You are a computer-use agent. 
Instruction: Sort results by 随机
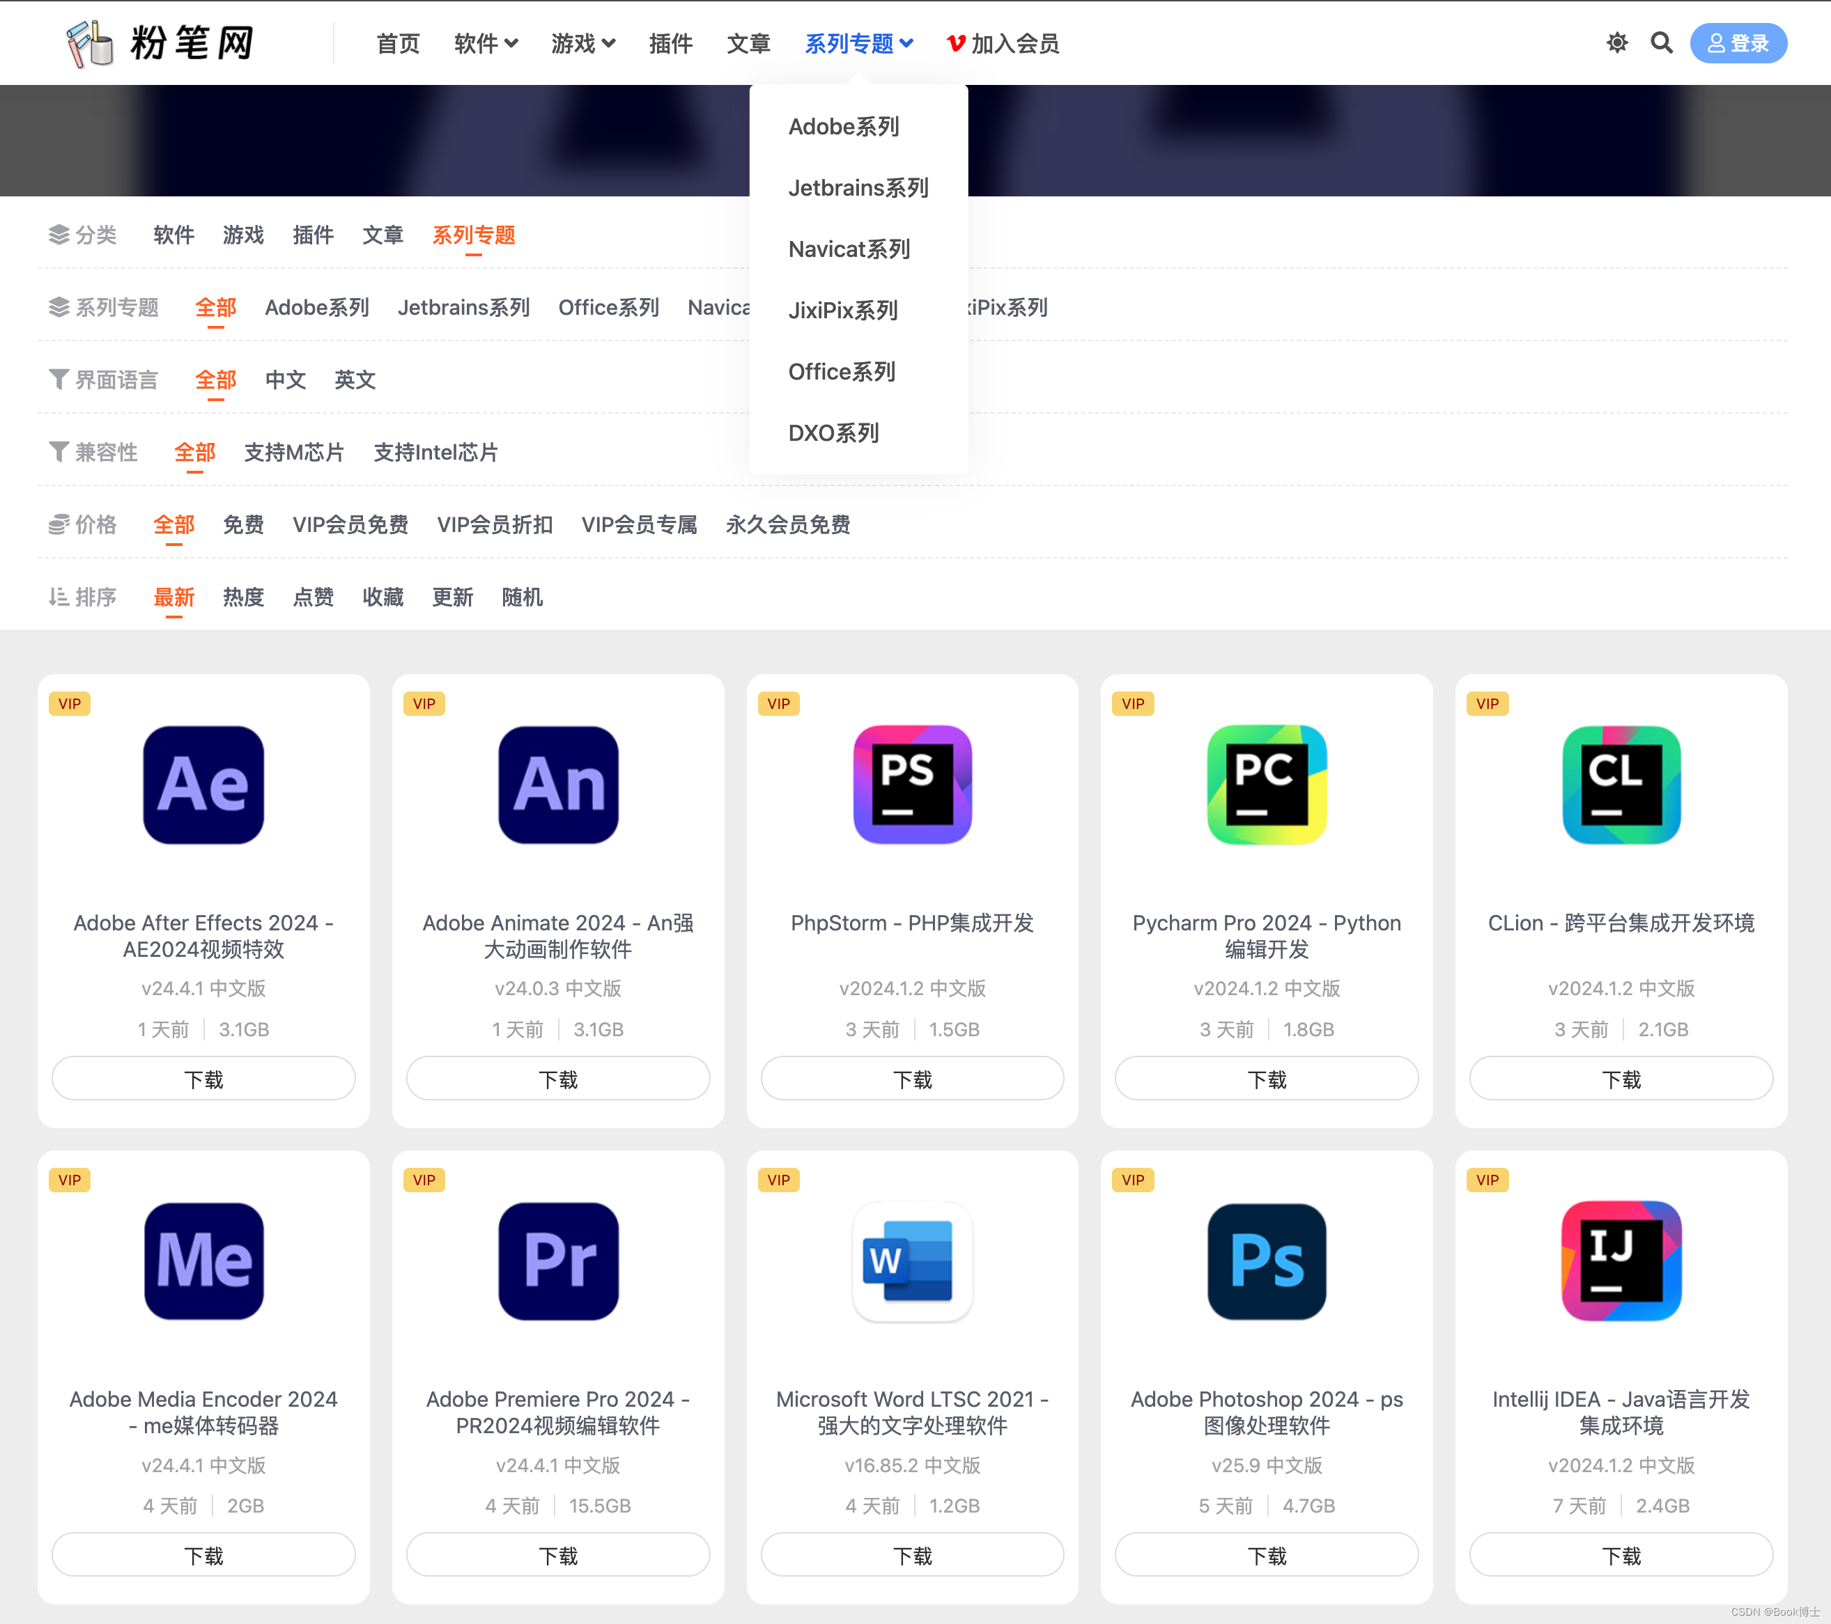(523, 597)
